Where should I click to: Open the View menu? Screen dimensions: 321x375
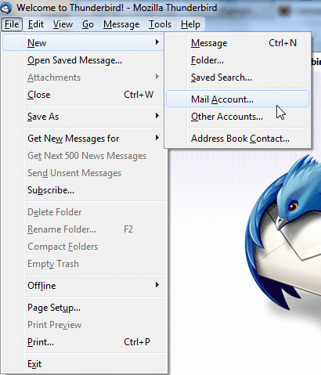(x=63, y=24)
